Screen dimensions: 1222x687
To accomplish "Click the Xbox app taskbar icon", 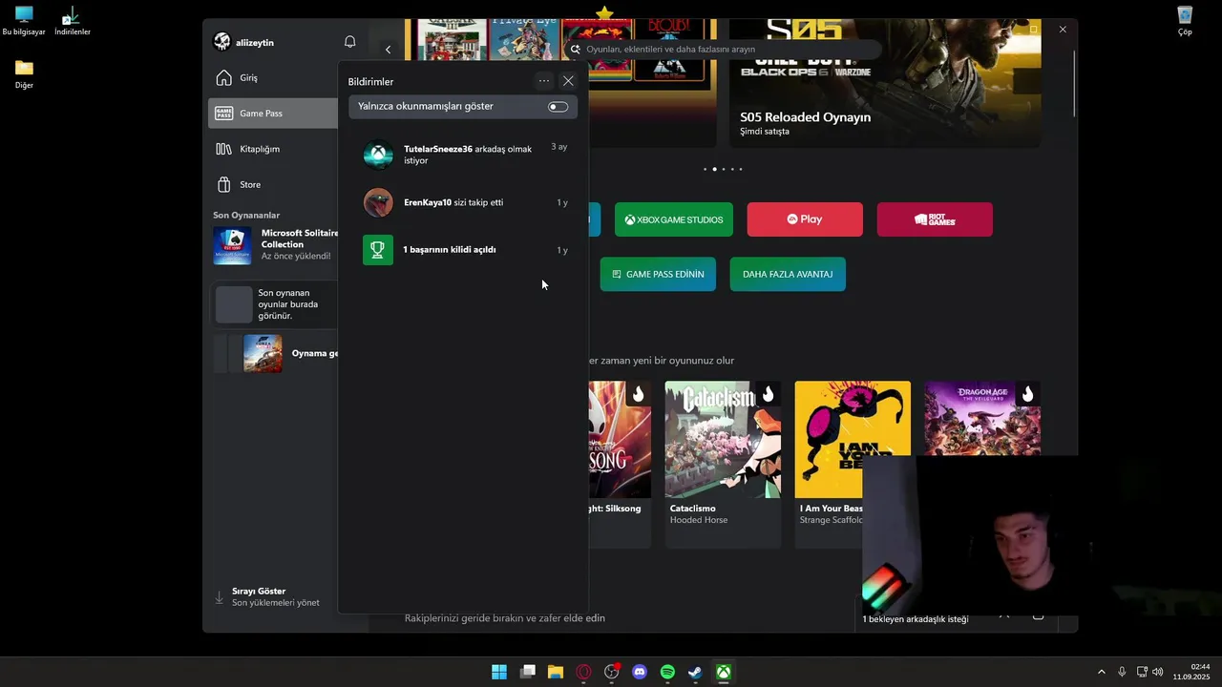I will [x=725, y=672].
